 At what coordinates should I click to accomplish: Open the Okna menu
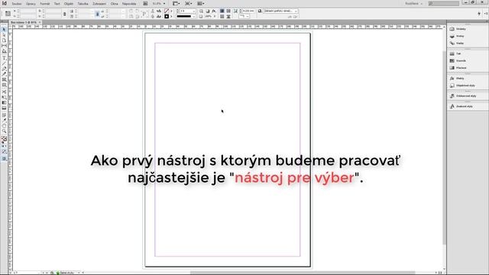tap(114, 4)
